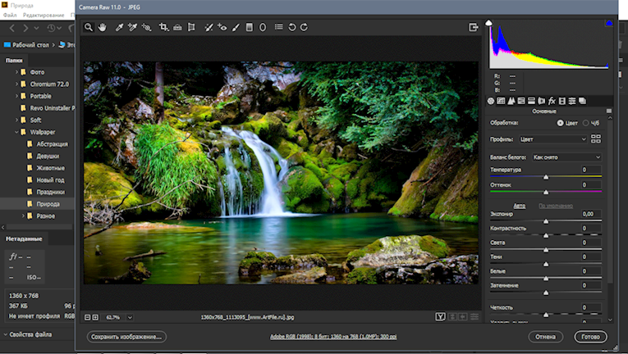Select the Graduated Filter tool
Viewport: 628px width, 354px height.
[249, 27]
